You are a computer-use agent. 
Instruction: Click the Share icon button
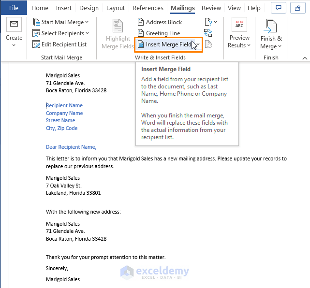(298, 8)
